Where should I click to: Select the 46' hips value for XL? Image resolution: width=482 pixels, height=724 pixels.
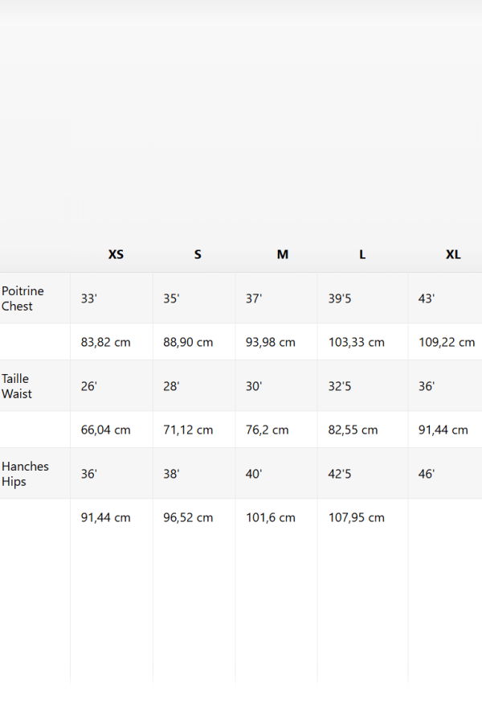pos(427,474)
